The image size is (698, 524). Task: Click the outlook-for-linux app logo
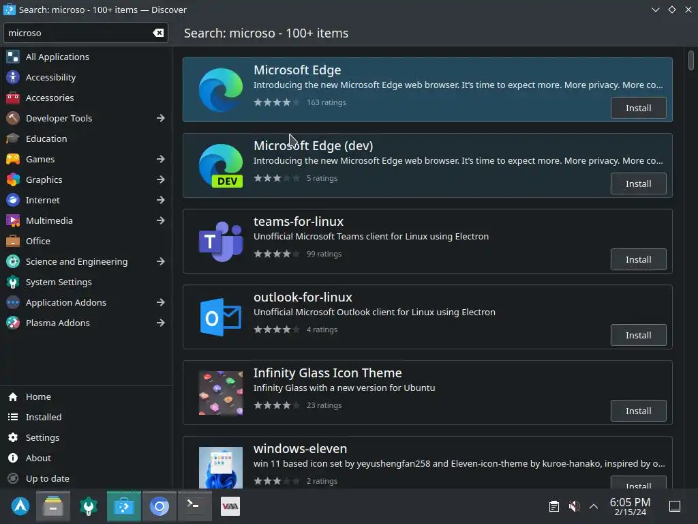[221, 317]
